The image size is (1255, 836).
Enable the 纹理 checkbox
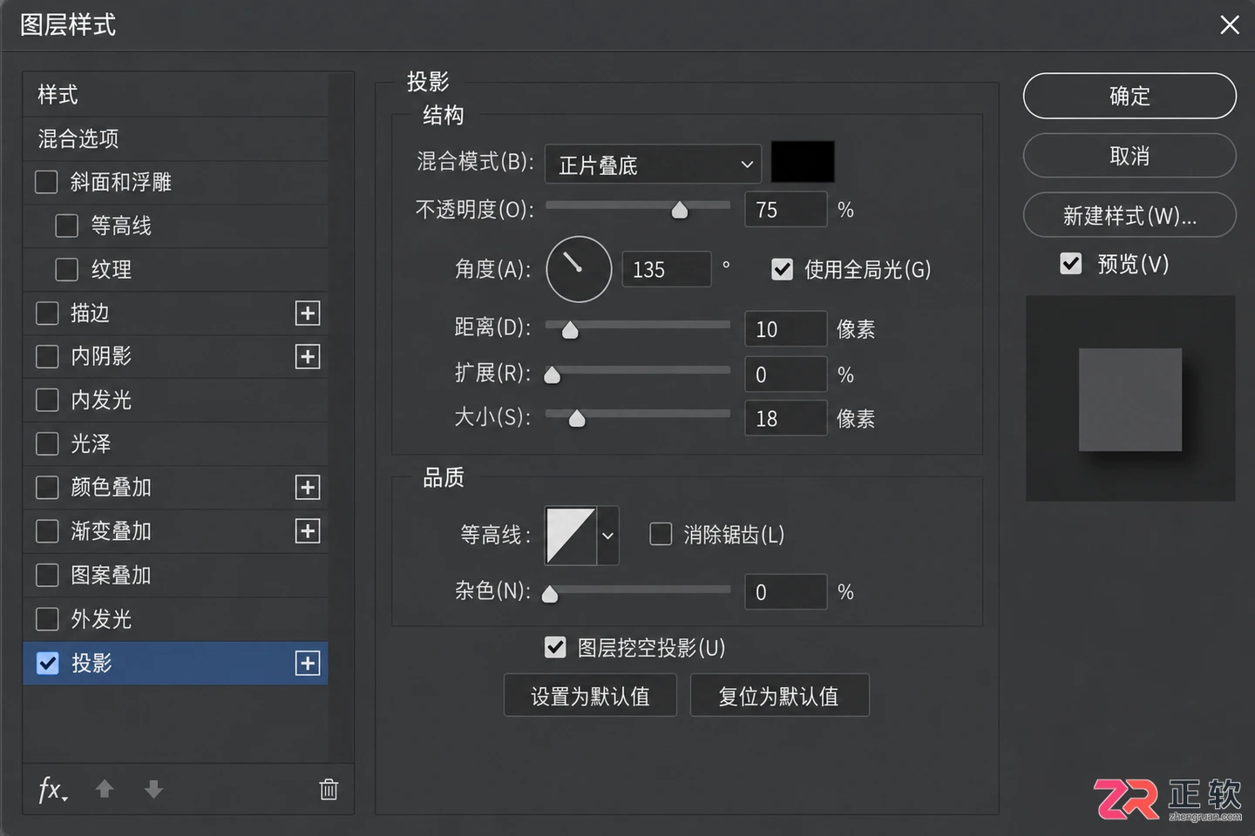(67, 269)
